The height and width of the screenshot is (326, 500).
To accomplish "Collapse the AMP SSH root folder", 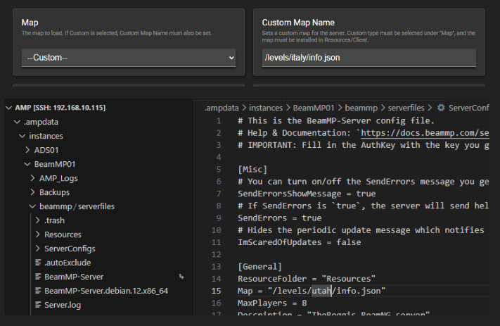I will click(x=8, y=108).
